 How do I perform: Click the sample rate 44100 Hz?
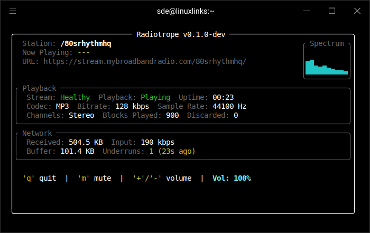229,106
